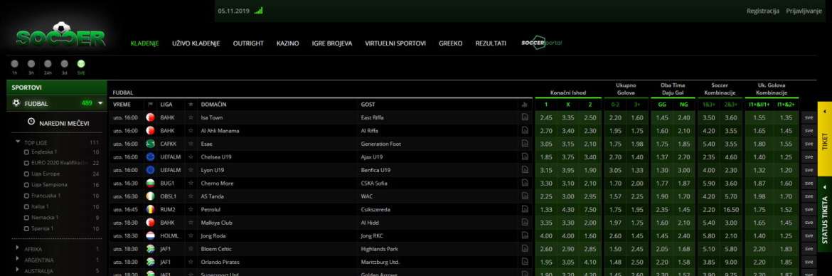832x276 pixels.
Task: Click NAREDNI MEČEVI button
Action: pos(58,122)
